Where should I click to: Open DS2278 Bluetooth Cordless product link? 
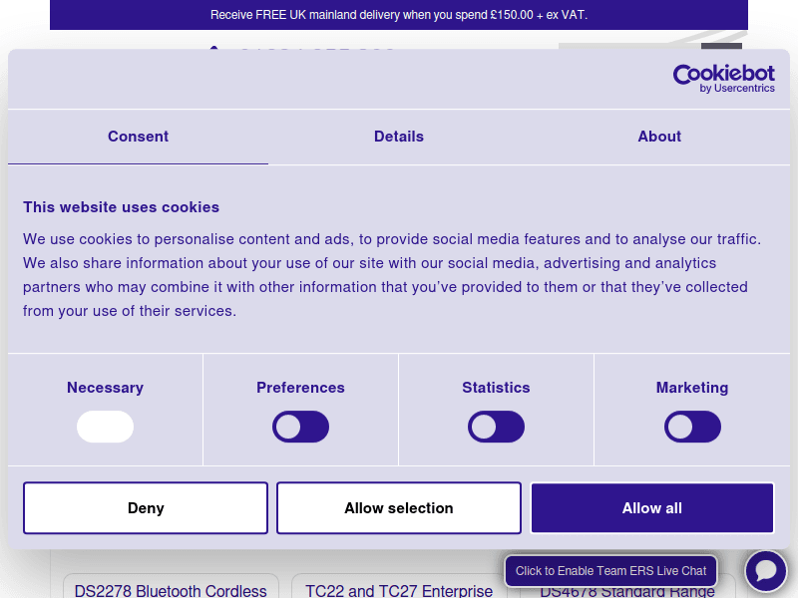pos(171,590)
